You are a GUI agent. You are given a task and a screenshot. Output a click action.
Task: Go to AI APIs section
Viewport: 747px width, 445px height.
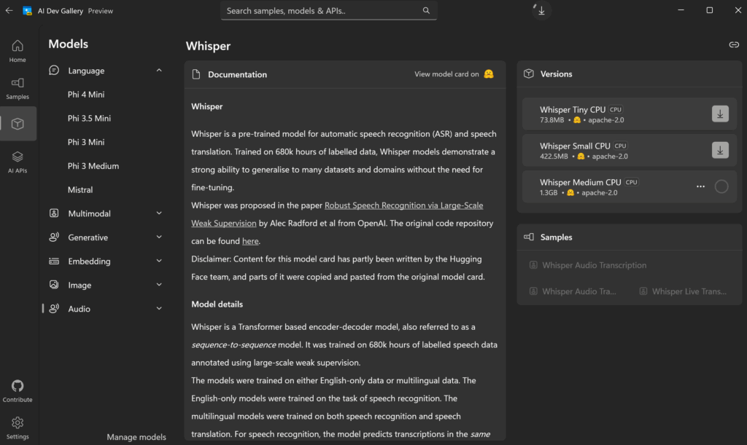click(18, 162)
